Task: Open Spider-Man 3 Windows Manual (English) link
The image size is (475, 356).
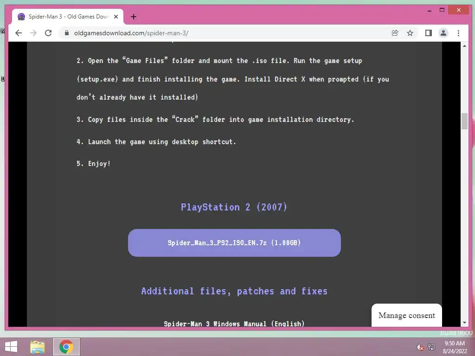Action: pyautogui.click(x=234, y=324)
